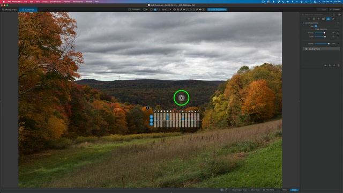Open the DxO Modules menu
The height and width of the screenshot is (193, 343).
pyautogui.click(x=56, y=2)
